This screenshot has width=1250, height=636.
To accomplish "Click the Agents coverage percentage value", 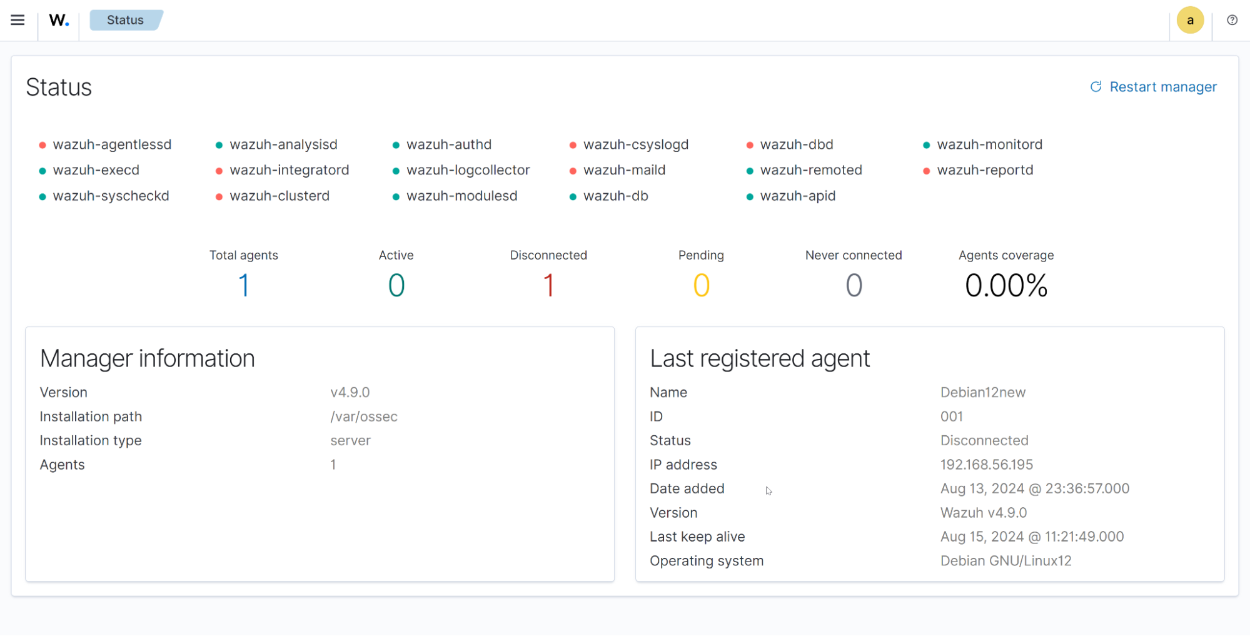I will 1006,286.
